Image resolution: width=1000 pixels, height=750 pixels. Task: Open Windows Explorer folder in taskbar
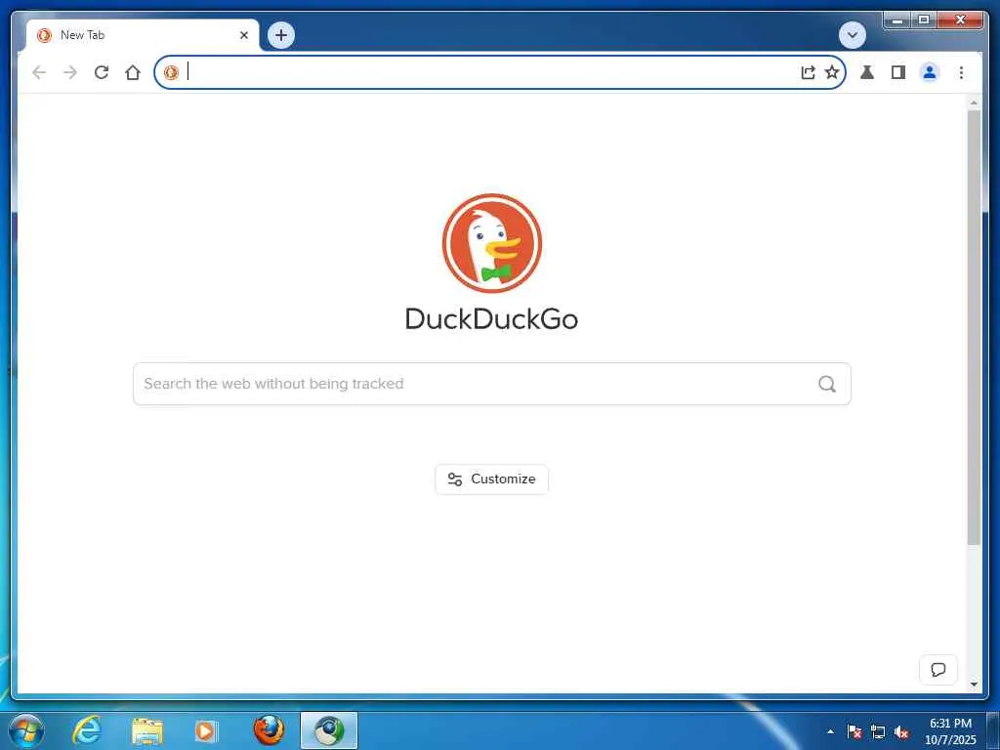tap(147, 730)
